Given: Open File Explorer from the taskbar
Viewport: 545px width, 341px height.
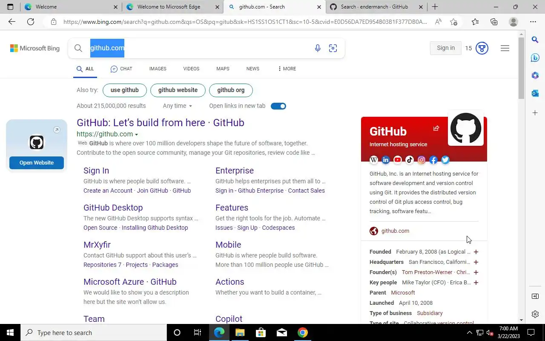Looking at the screenshot, I should 240,332.
